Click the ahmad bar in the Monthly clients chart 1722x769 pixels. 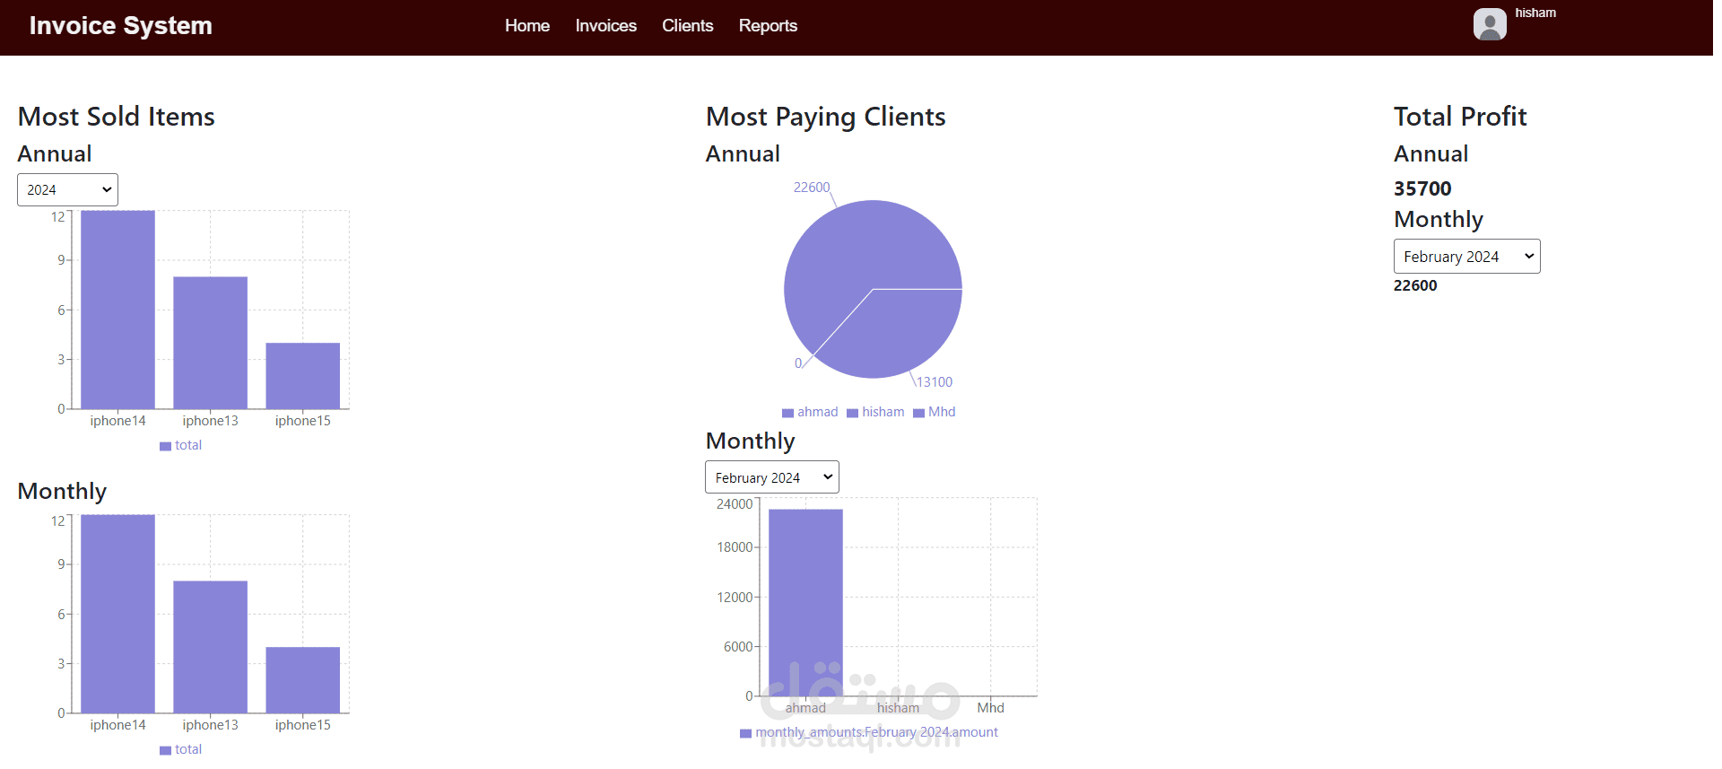pyautogui.click(x=805, y=602)
